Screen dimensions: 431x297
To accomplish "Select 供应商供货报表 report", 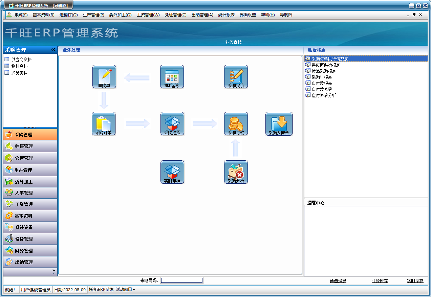I will click(326, 65).
